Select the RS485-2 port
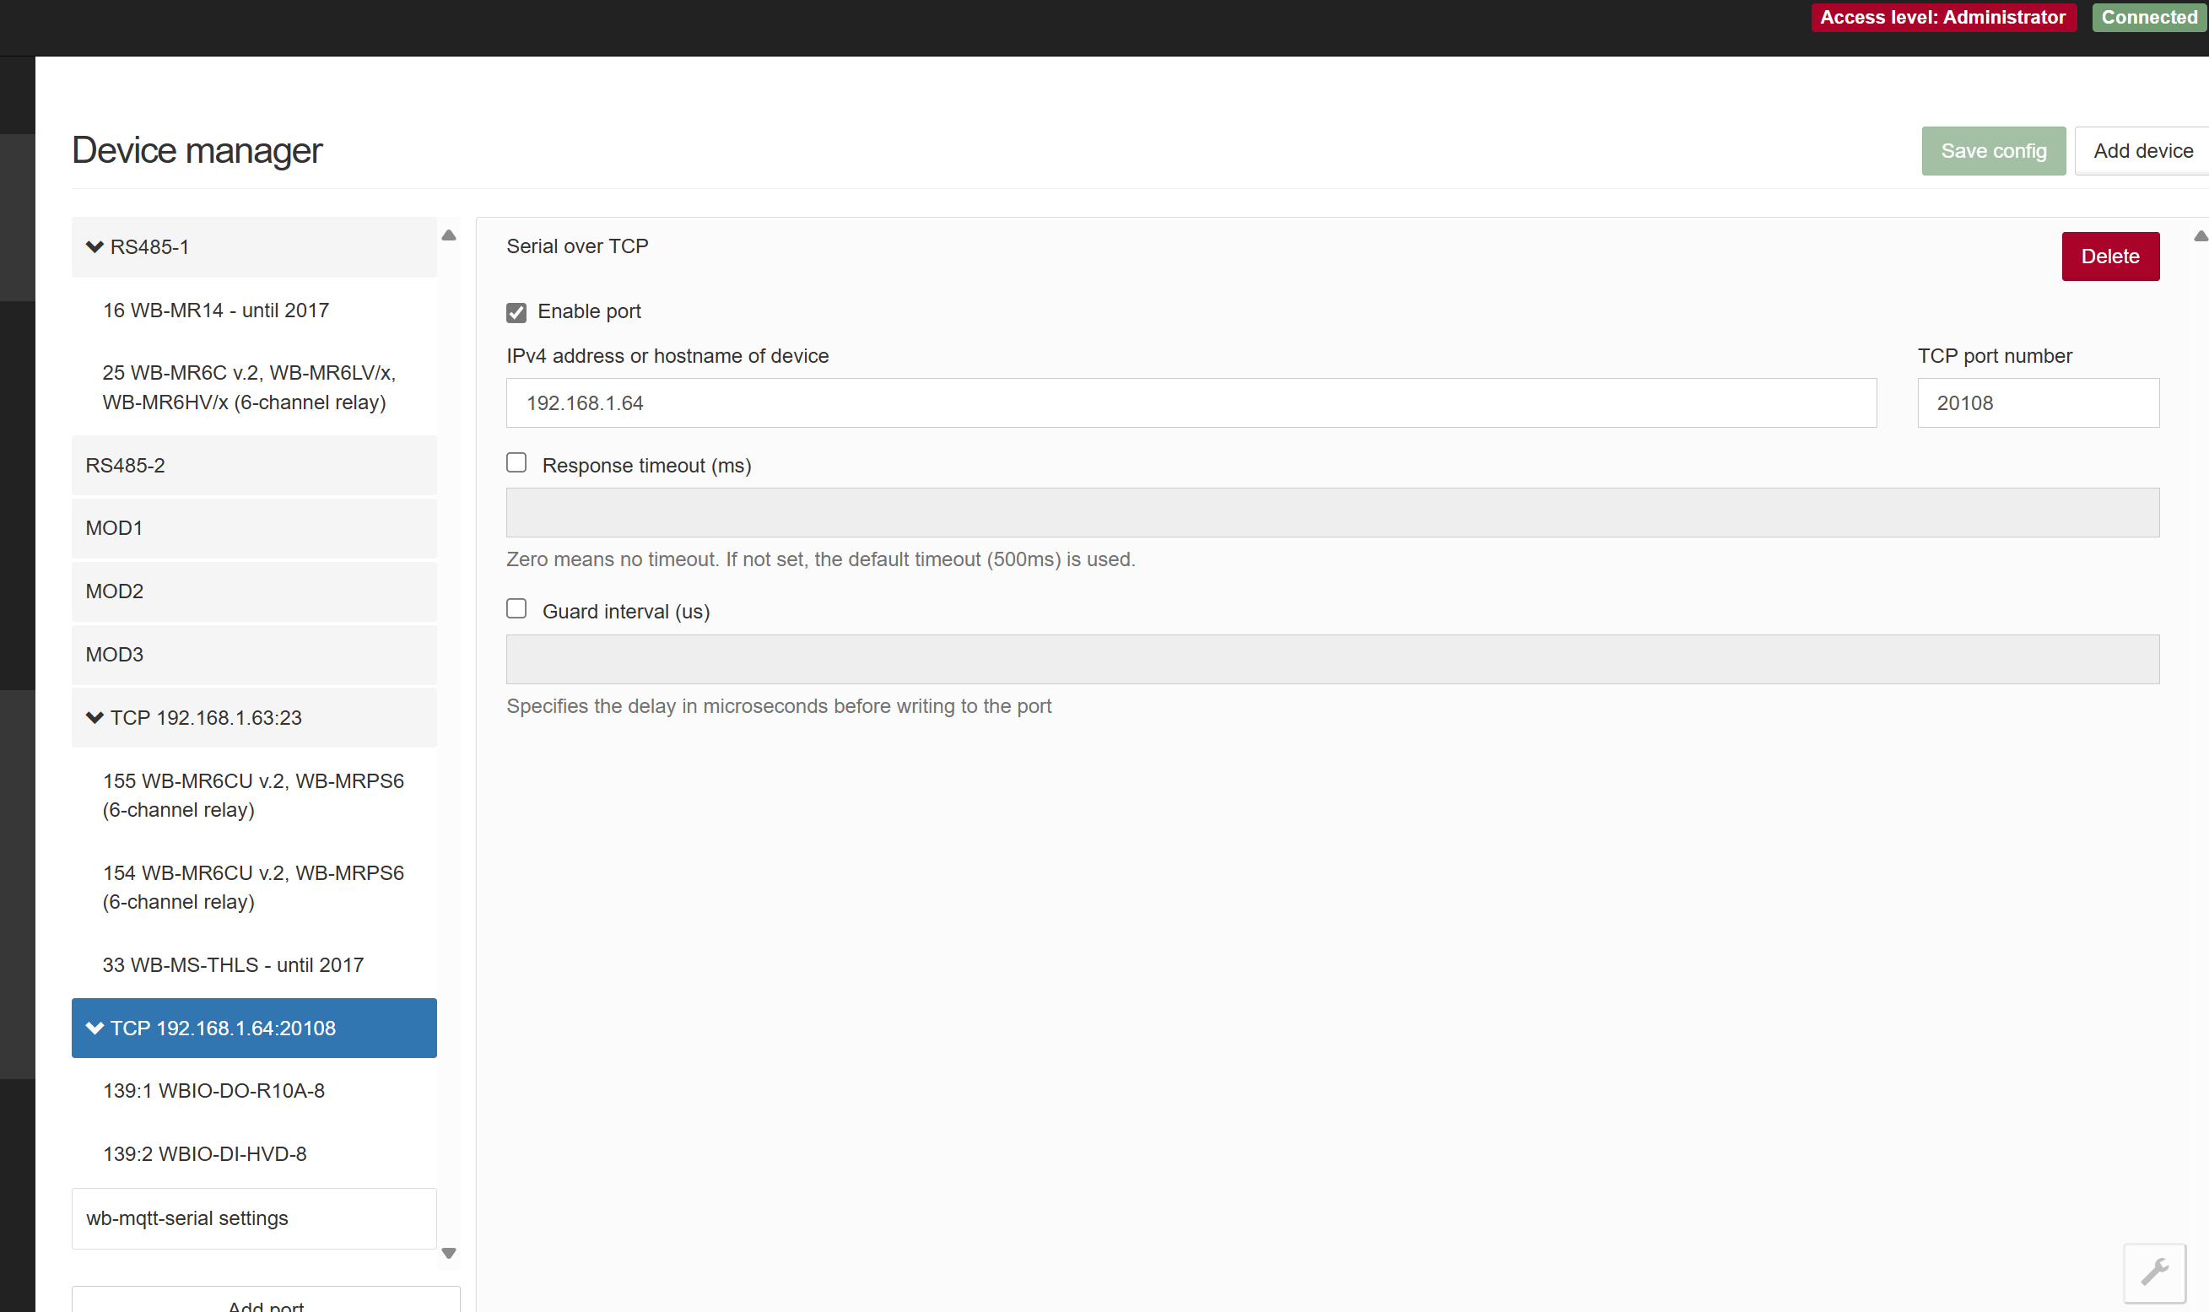Viewport: 2209px width, 1312px height. [x=254, y=465]
